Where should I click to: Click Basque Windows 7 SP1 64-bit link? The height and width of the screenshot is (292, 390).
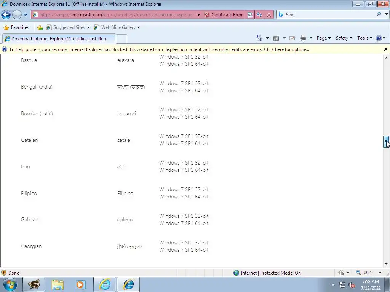184,64
